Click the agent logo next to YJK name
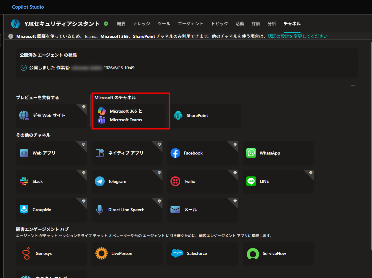Image resolution: width=372 pixels, height=278 pixels. tap(15, 24)
